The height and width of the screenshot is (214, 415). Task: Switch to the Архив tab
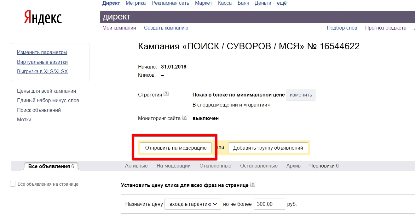coord(293,166)
